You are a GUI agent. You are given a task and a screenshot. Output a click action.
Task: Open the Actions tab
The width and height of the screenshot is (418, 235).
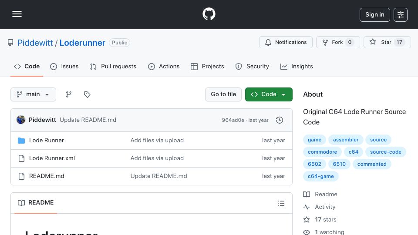(x=164, y=66)
